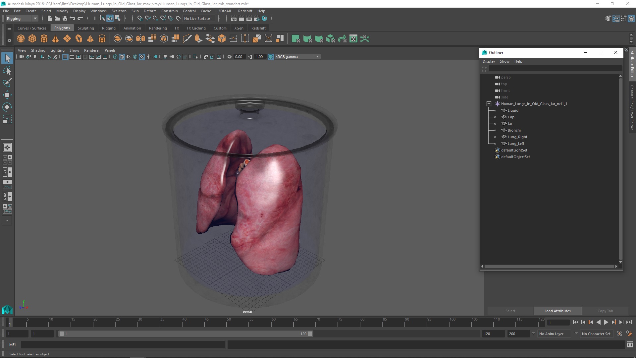This screenshot has width=636, height=358.
Task: Choose the Select tool arrow
Action: [7, 58]
